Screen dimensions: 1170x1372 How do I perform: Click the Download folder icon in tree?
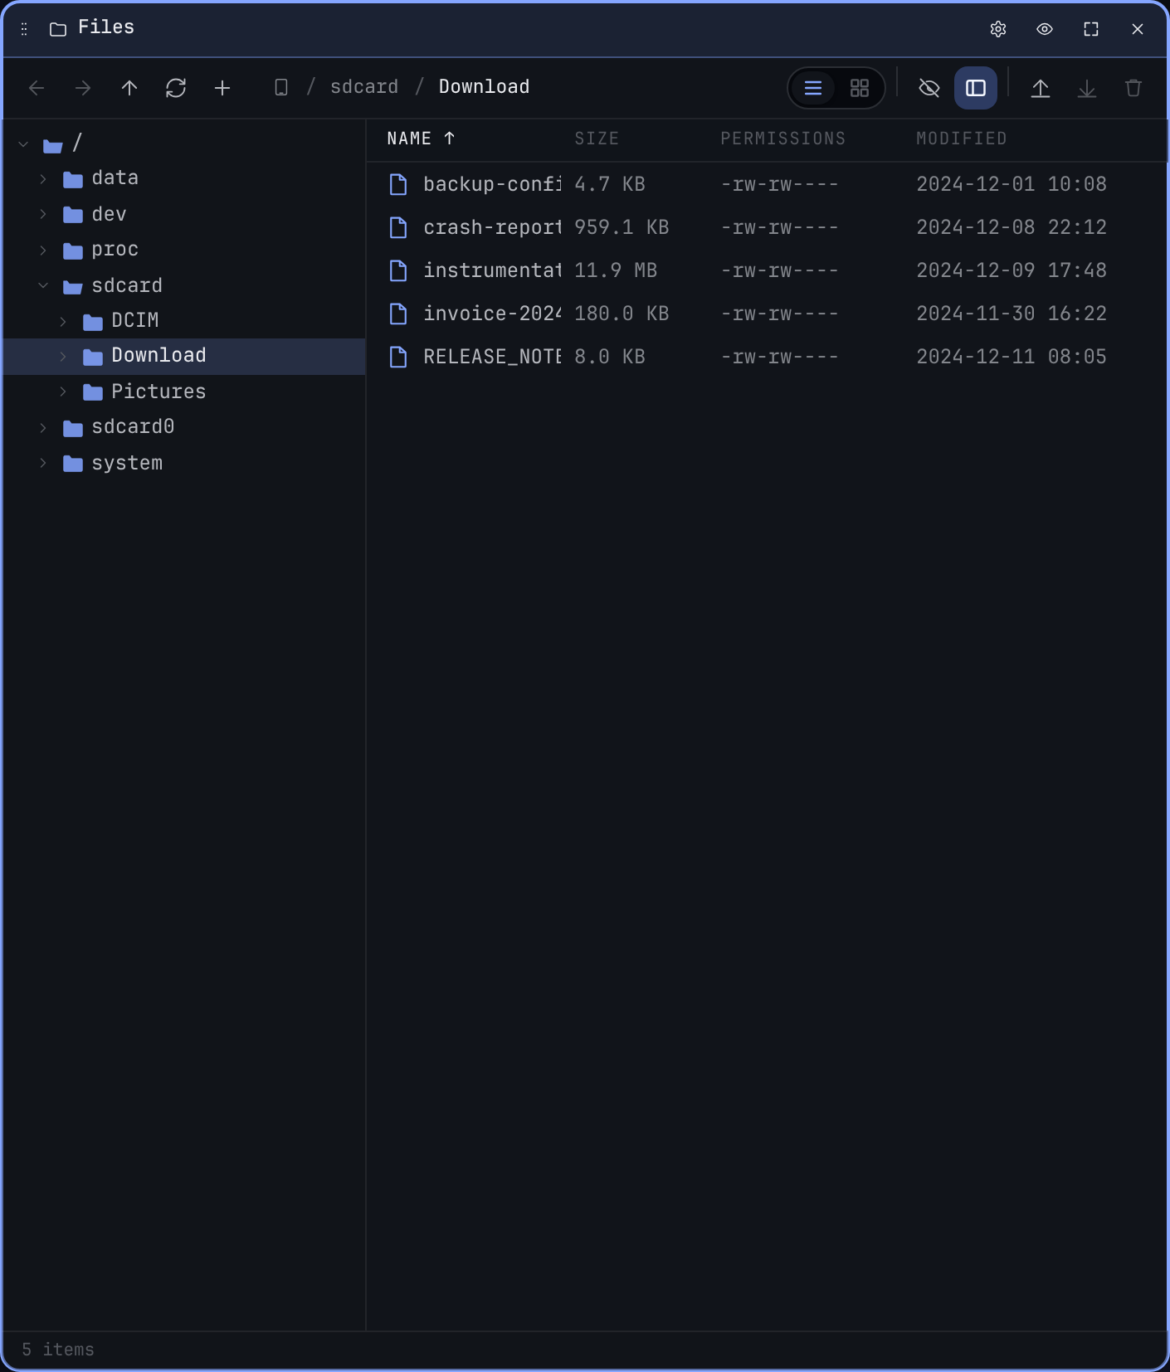(x=93, y=357)
